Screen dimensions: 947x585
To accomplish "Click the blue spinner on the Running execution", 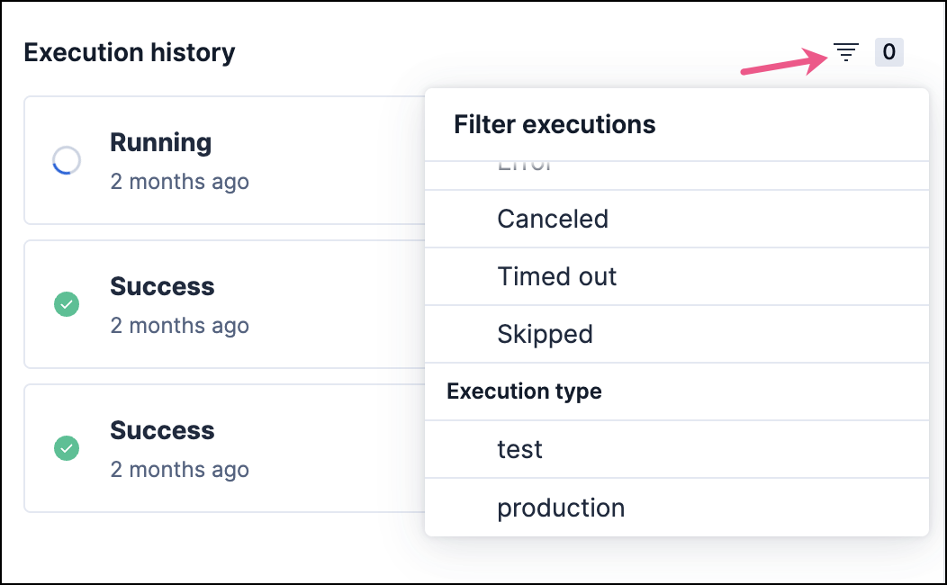I will 67,160.
